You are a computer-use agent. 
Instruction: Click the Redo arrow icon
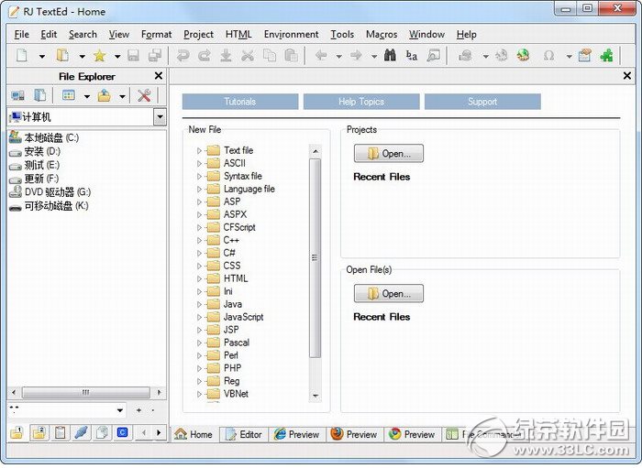coord(204,55)
